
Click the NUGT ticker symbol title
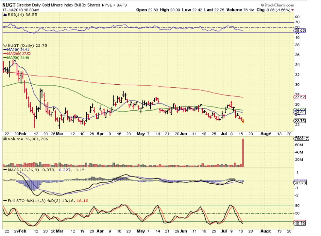click(9, 5)
